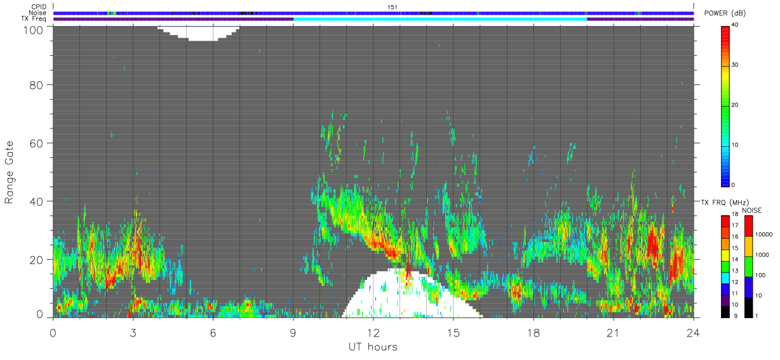
Task: Click the black bottom segment of NOISE legend
Action: tap(748, 307)
